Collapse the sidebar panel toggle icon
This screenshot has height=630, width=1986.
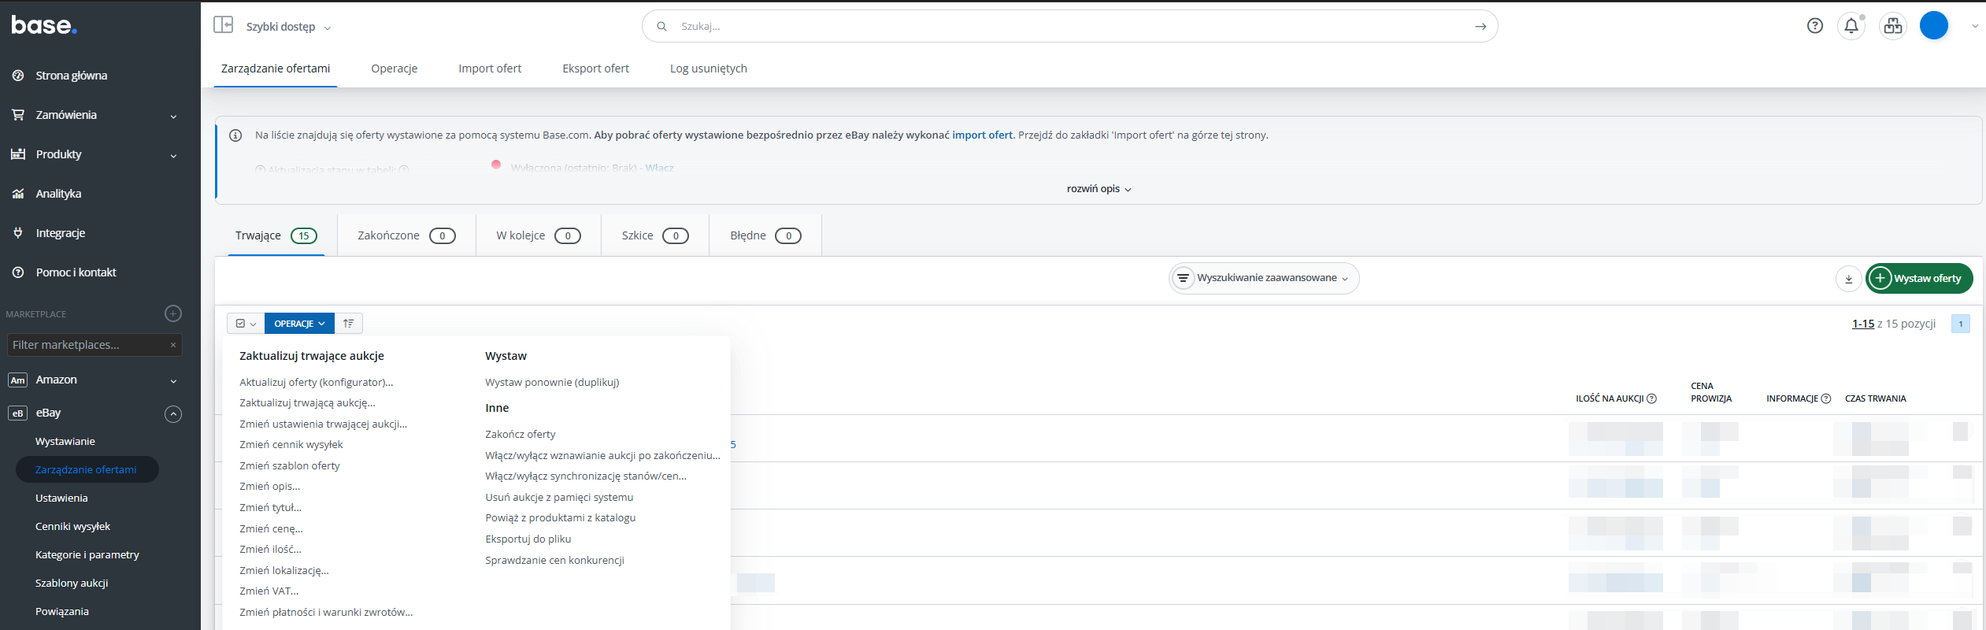pyautogui.click(x=223, y=25)
